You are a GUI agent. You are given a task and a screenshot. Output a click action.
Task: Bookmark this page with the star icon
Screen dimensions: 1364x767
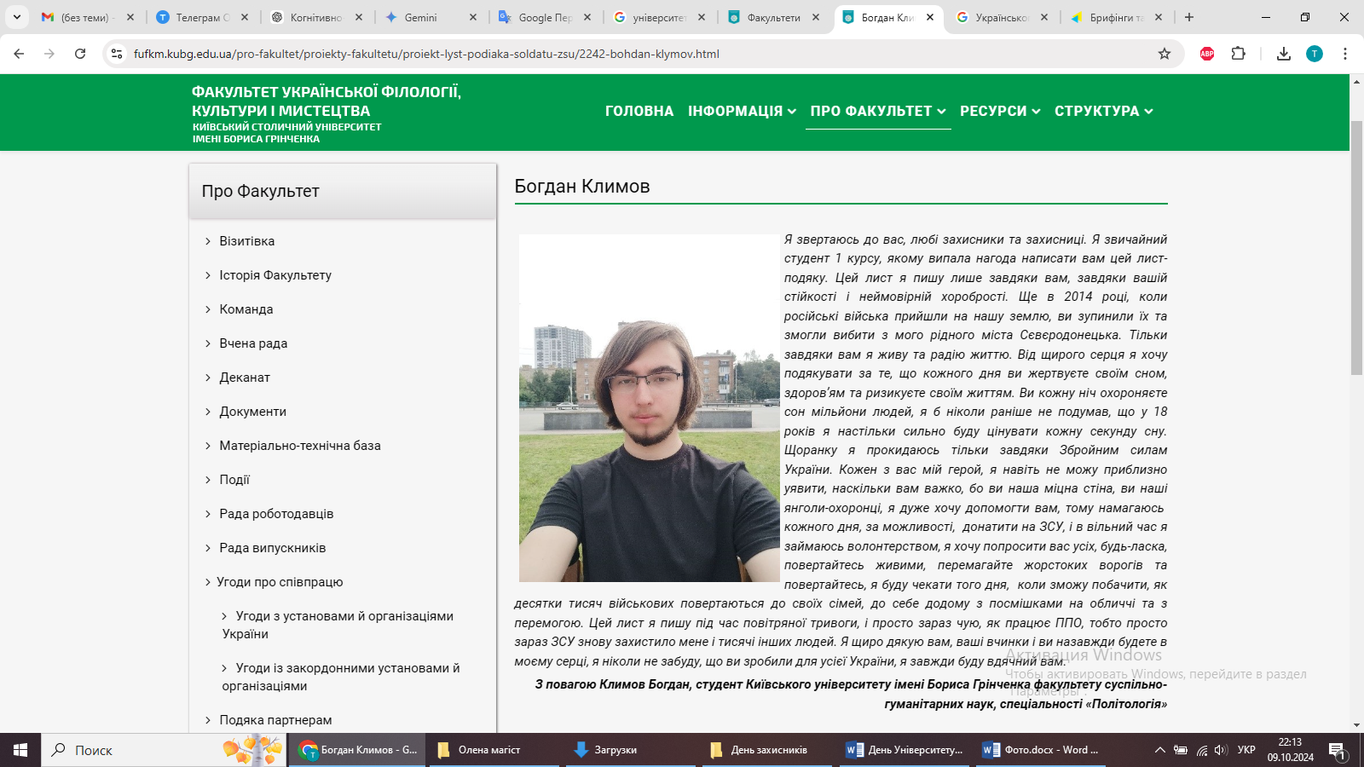[1165, 54]
